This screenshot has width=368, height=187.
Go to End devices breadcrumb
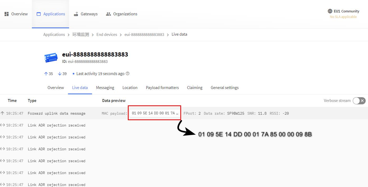click(x=107, y=35)
